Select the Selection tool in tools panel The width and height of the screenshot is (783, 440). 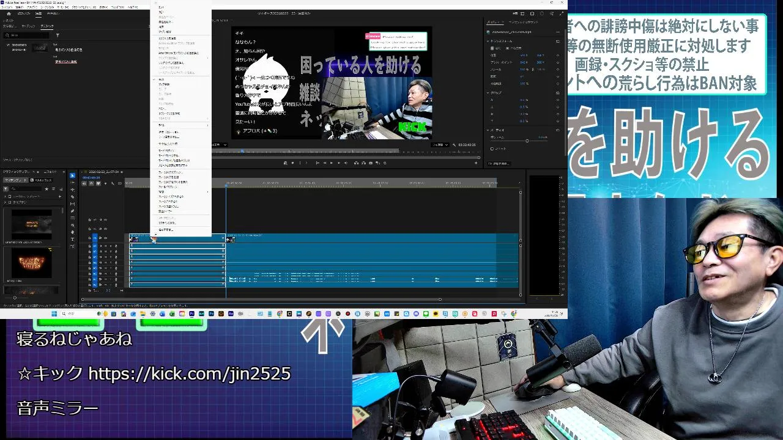[72, 175]
